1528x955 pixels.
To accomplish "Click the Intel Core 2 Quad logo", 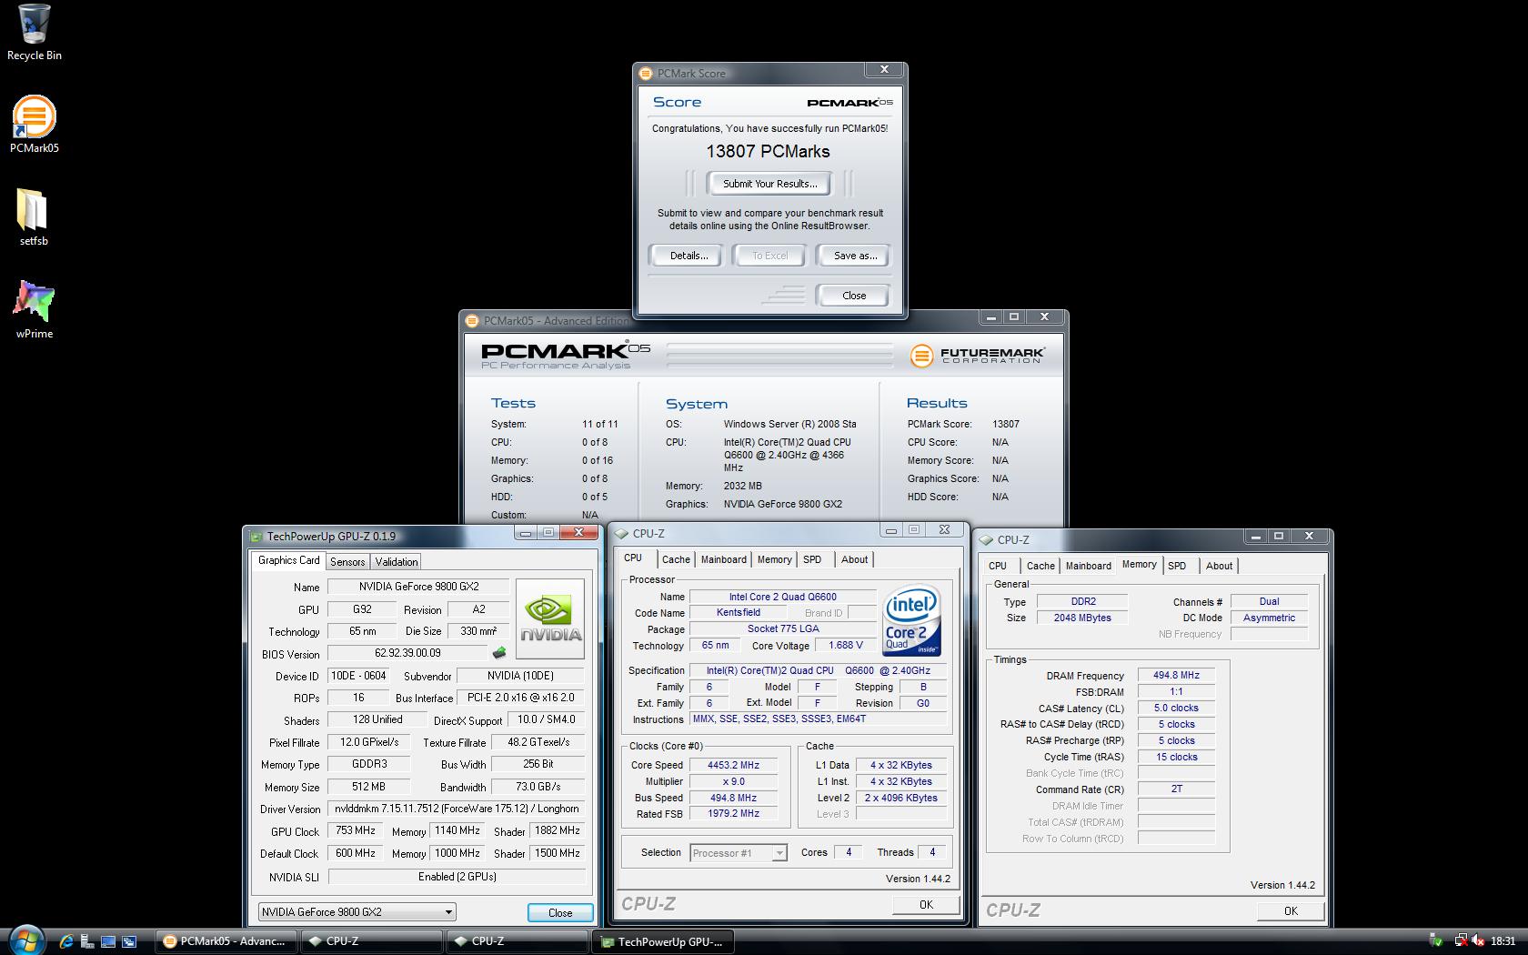I will tap(912, 620).
